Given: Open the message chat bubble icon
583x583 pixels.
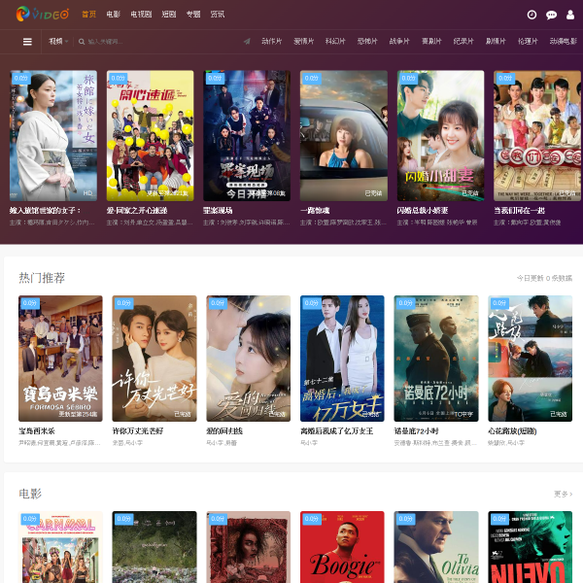Looking at the screenshot, I should pos(551,15).
